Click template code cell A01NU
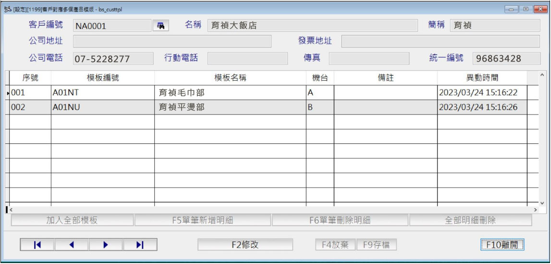The width and height of the screenshot is (551, 264). [x=103, y=107]
